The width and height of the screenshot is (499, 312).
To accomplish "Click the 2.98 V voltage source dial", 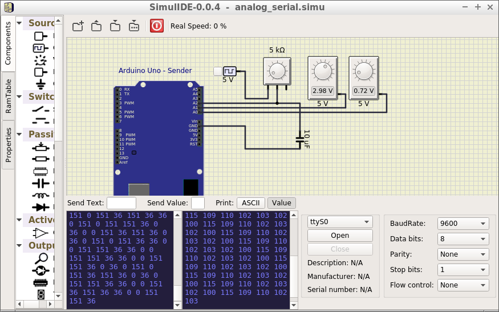I will coord(323,71).
